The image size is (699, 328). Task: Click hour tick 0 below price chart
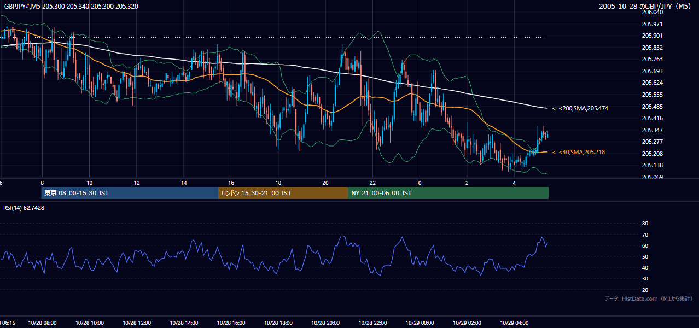coord(420,183)
